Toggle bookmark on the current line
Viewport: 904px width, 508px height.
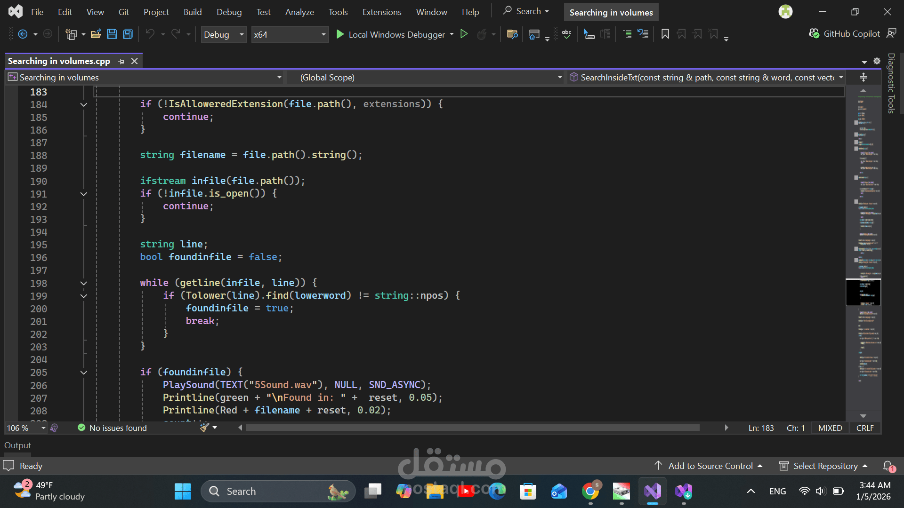pos(665,34)
